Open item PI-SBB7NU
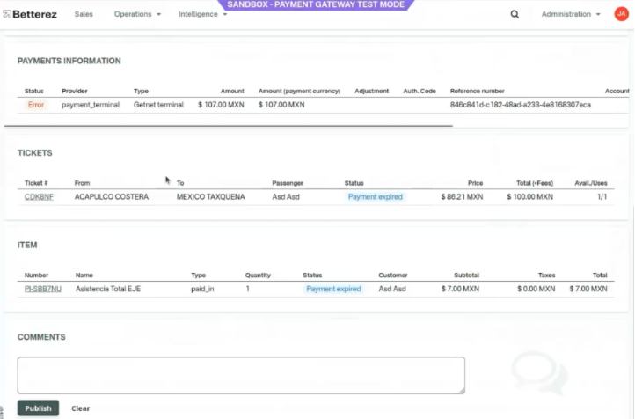The height and width of the screenshot is (419, 635). pos(42,289)
